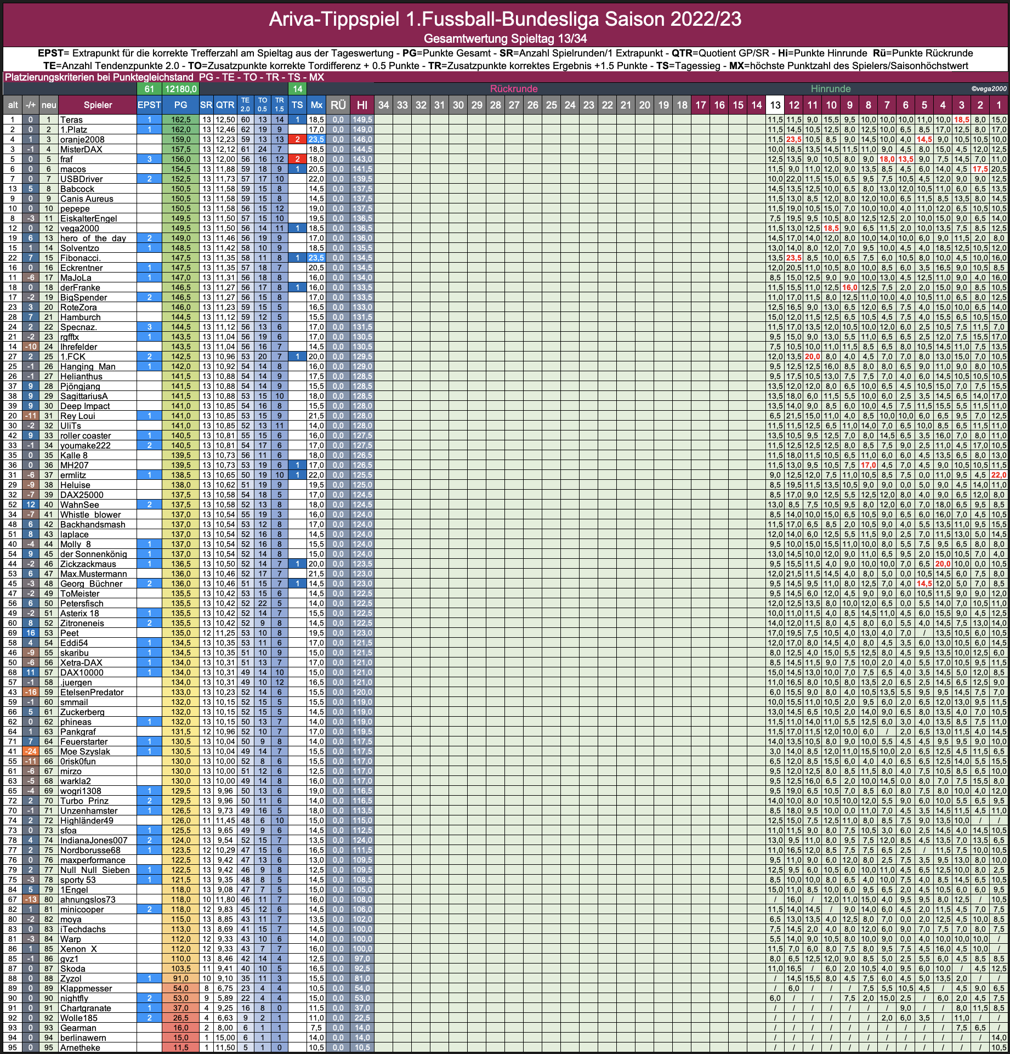Select player name 'Canis Aureus'

[x=87, y=199]
